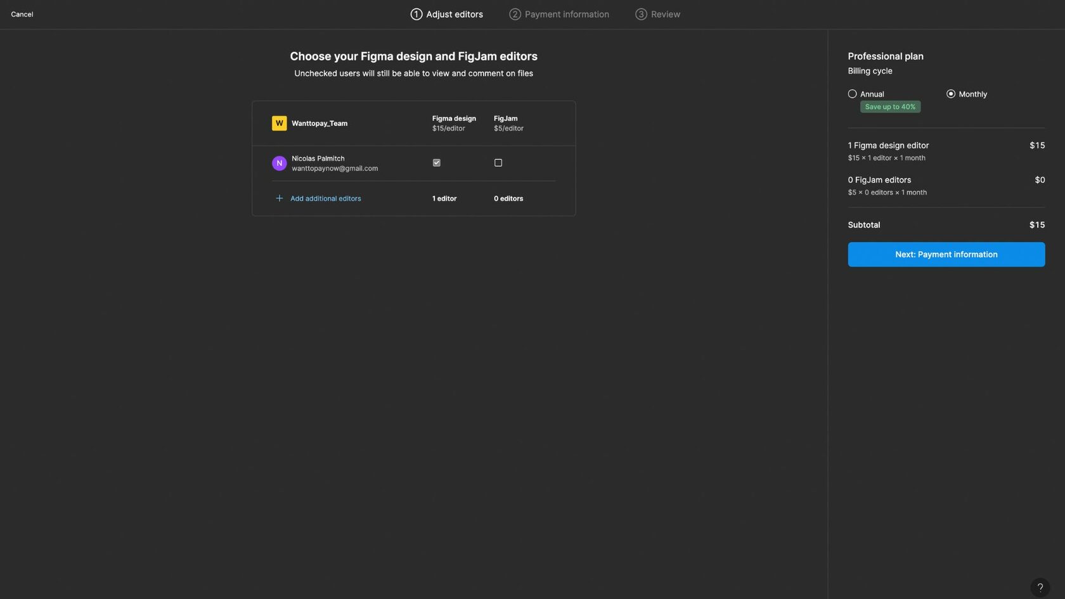The width and height of the screenshot is (1065, 599).
Task: Select the Annual billing cycle
Action: [x=852, y=94]
